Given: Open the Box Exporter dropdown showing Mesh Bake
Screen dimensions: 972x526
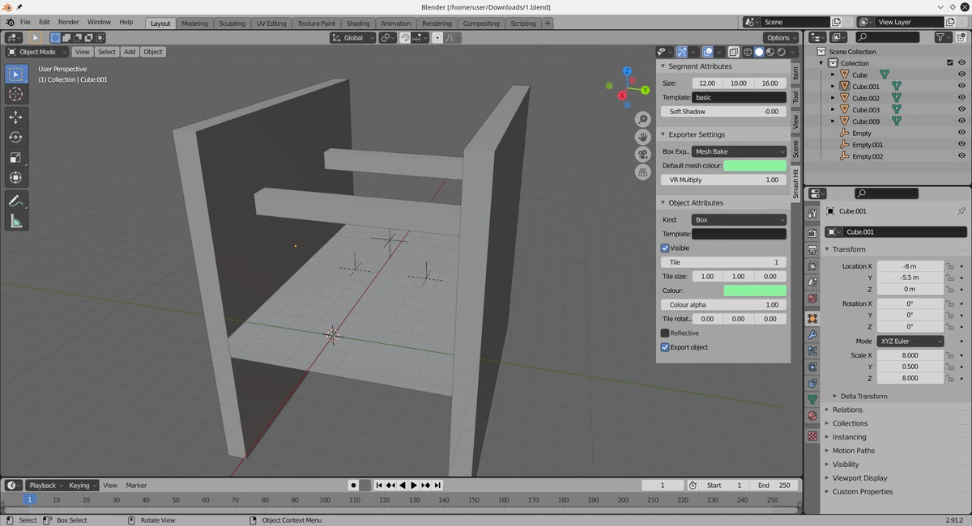Looking at the screenshot, I should click(739, 151).
